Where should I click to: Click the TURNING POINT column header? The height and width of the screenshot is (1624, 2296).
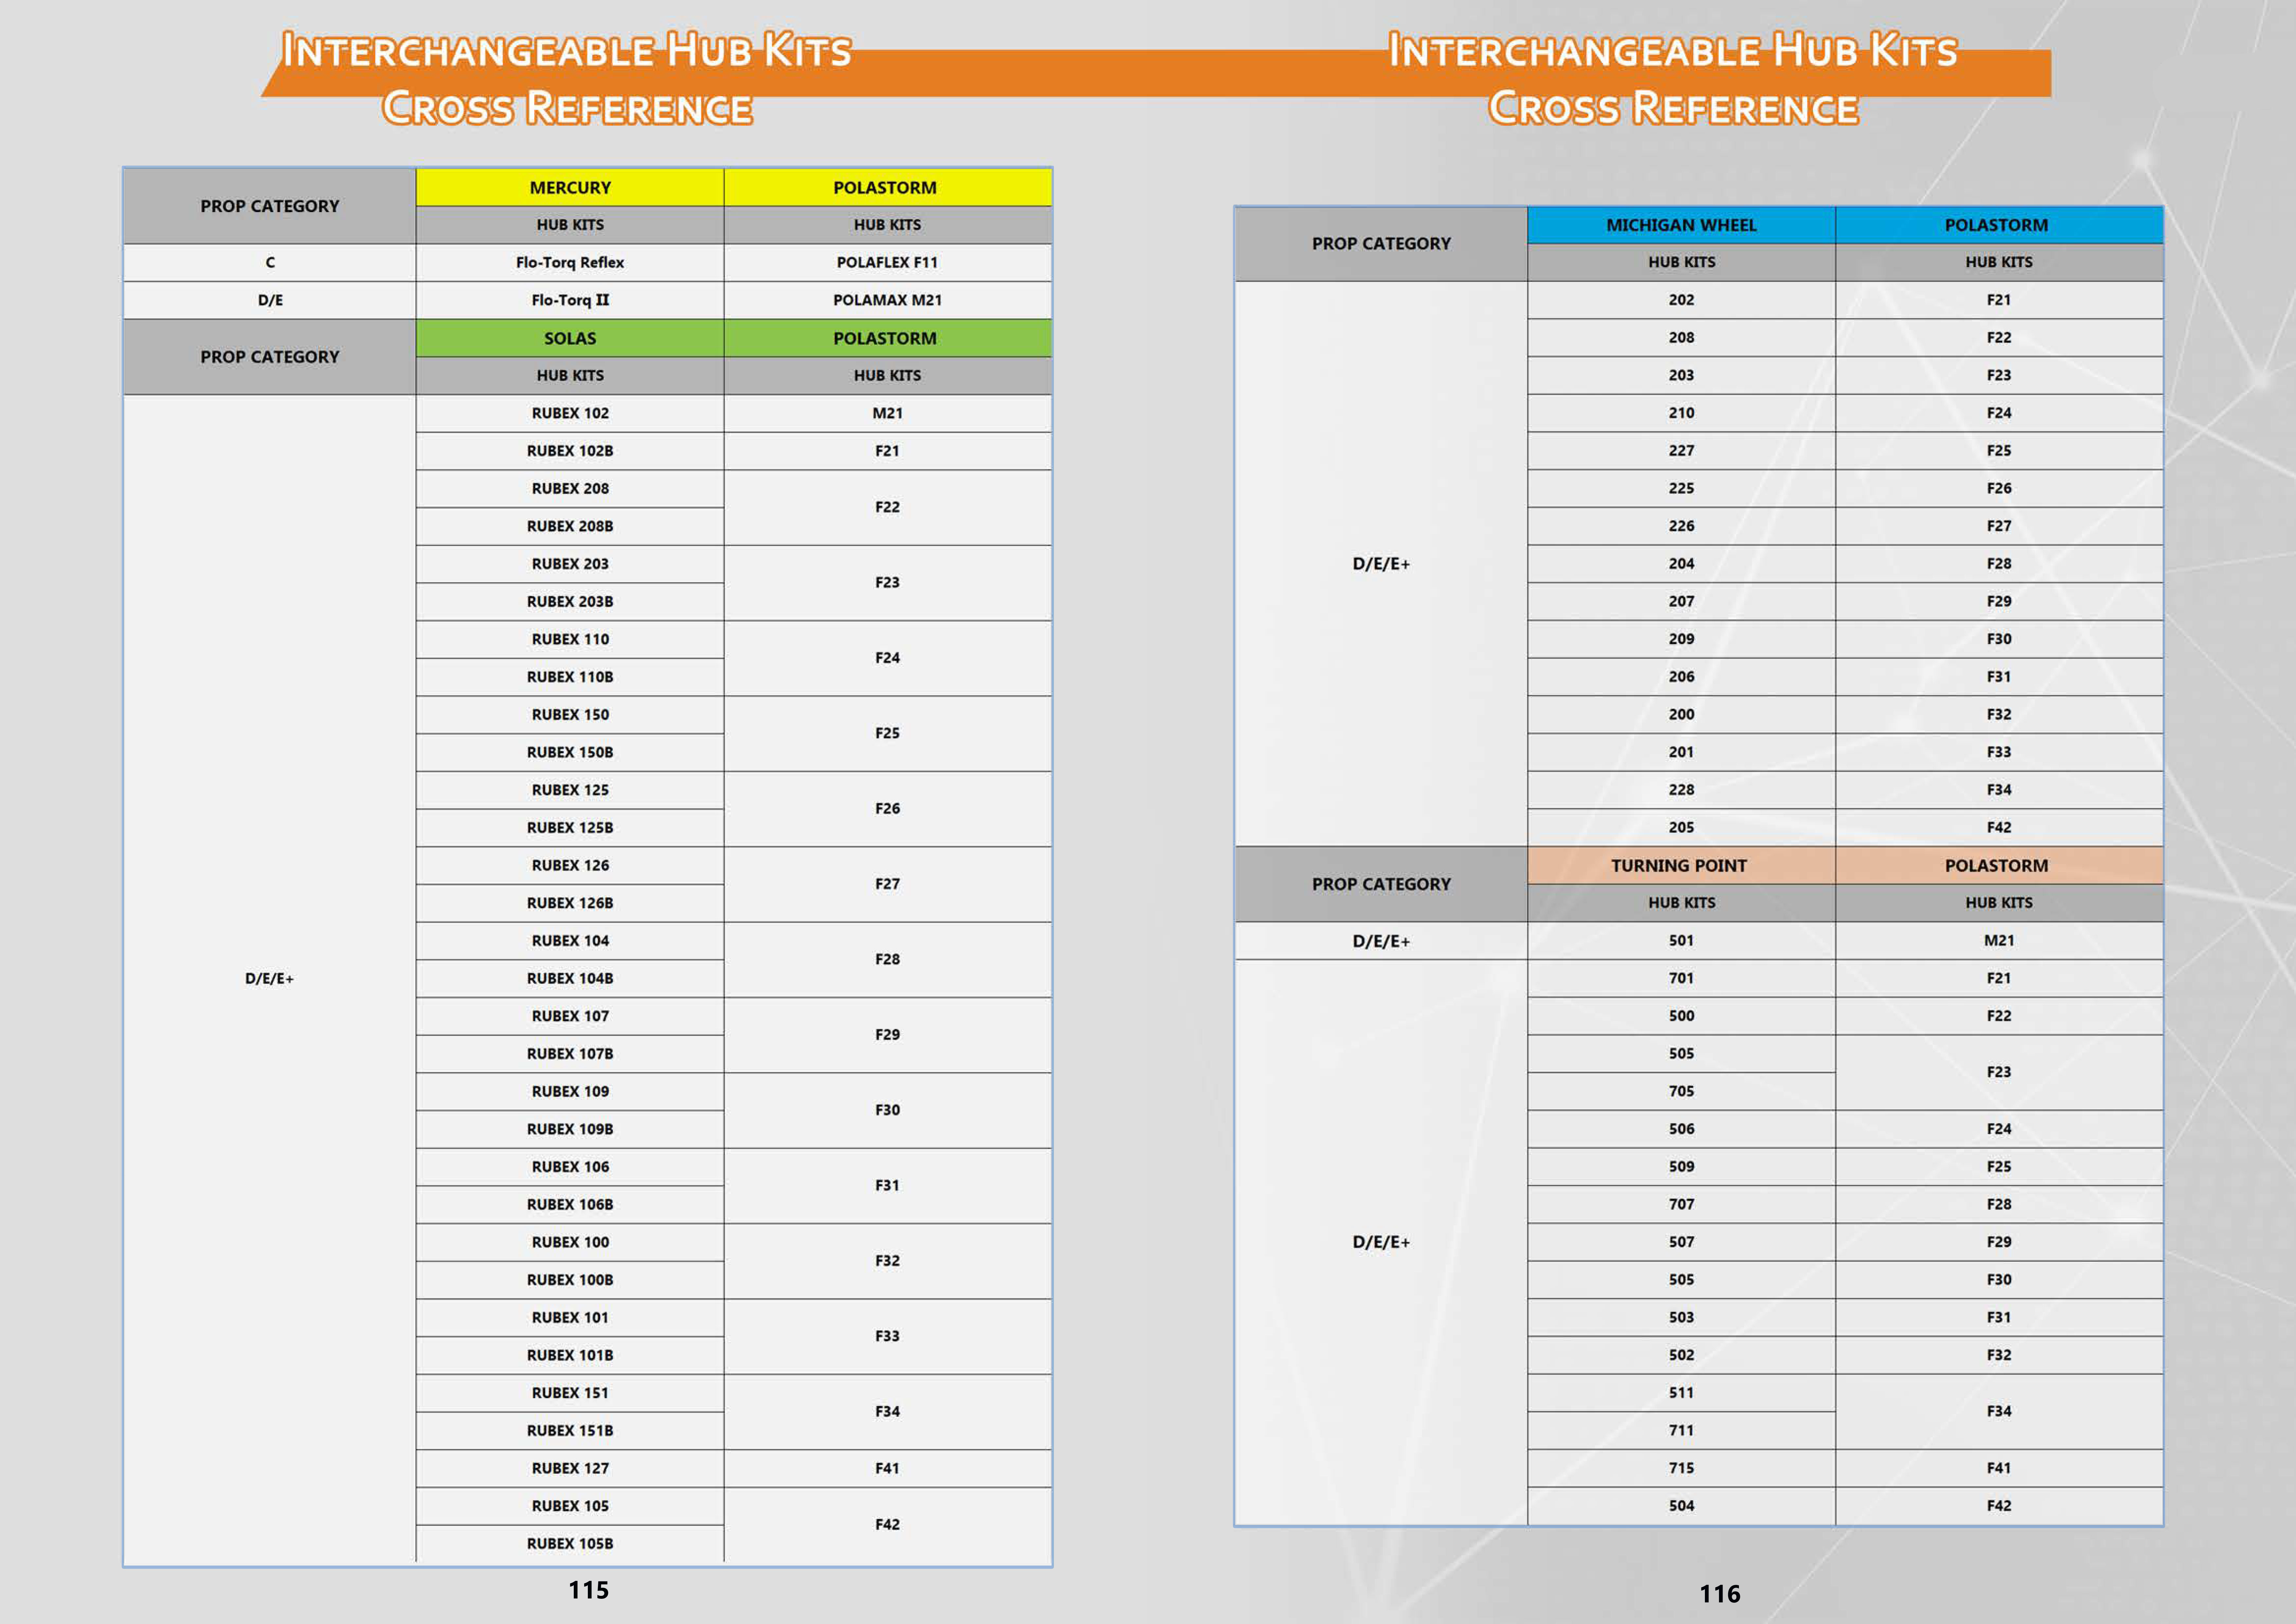[x=1681, y=865]
